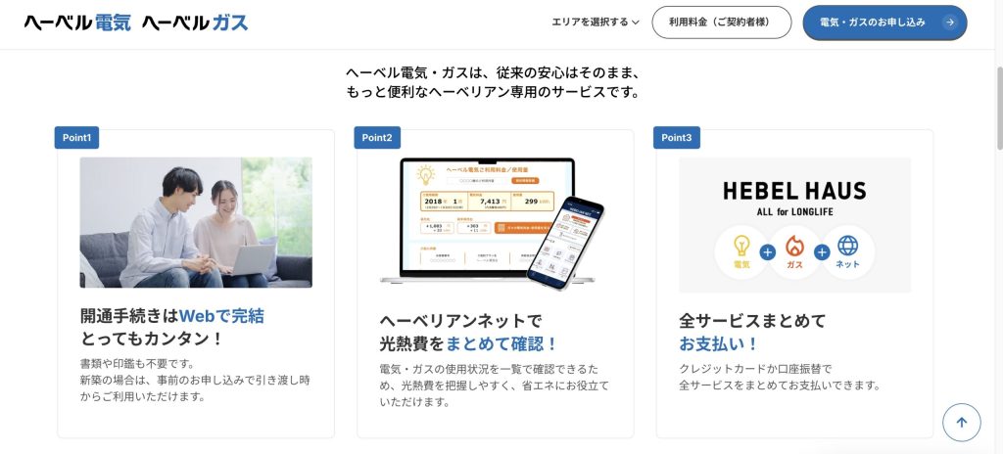Click the laptop and phone screen image
Screen dimensions: 1003x454
pos(493,224)
